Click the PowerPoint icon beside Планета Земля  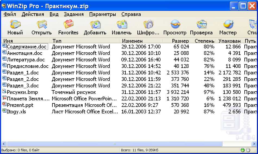pyautogui.click(x=4, y=98)
